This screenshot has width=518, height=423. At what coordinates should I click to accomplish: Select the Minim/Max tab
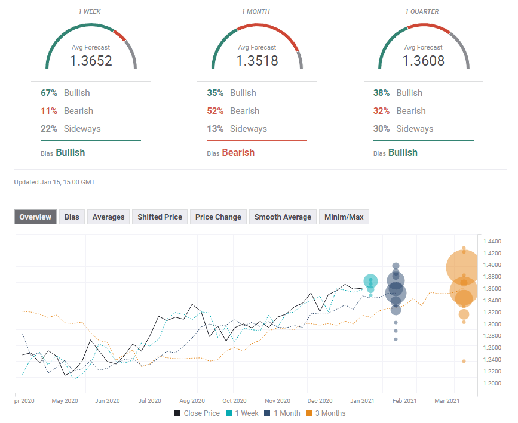click(344, 217)
